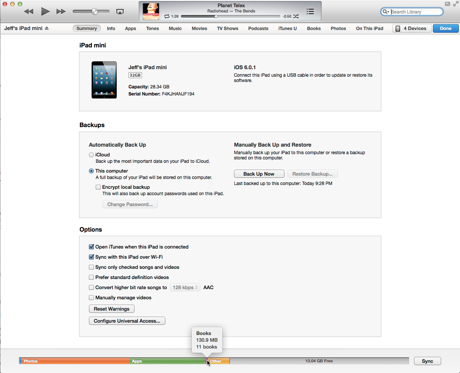This screenshot has width=460, height=373.
Task: Open the Photos tab
Action: click(338, 29)
